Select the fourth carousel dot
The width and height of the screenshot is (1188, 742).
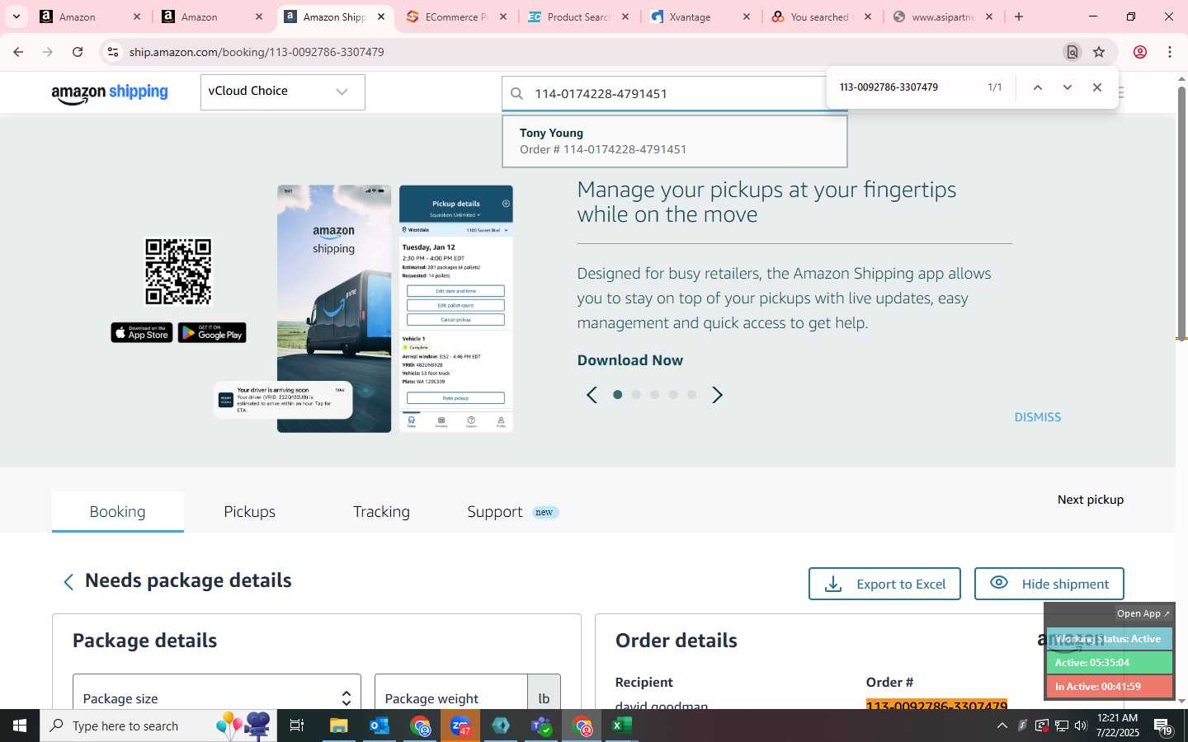point(673,395)
